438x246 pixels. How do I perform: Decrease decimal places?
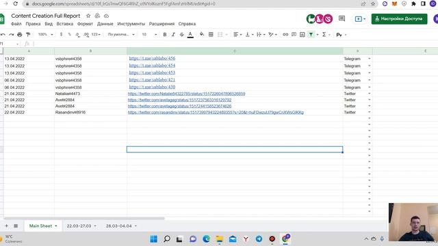click(77, 35)
